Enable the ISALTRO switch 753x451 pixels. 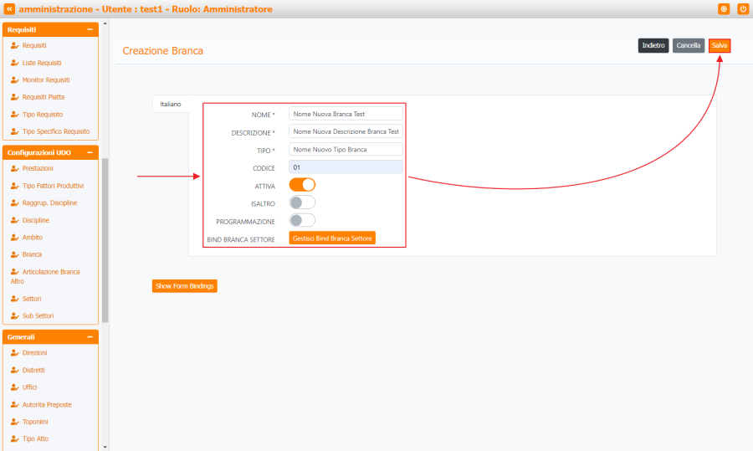click(302, 202)
